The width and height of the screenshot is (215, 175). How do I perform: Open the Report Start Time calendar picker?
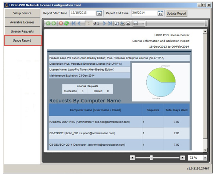(99, 13)
